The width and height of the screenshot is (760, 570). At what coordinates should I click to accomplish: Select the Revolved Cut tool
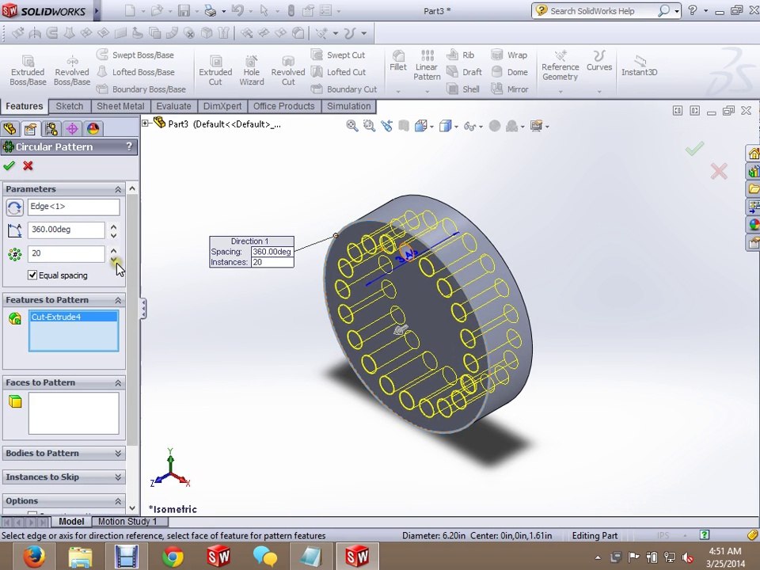point(288,70)
